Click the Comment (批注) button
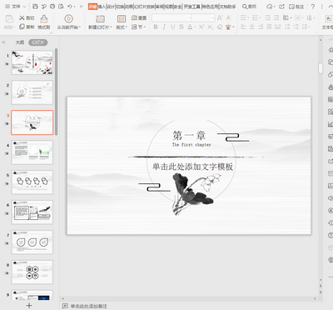Viewport: 333px width, 310px height. 296,7
